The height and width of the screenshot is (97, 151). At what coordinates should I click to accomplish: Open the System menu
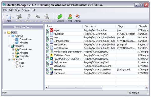pos(26,10)
